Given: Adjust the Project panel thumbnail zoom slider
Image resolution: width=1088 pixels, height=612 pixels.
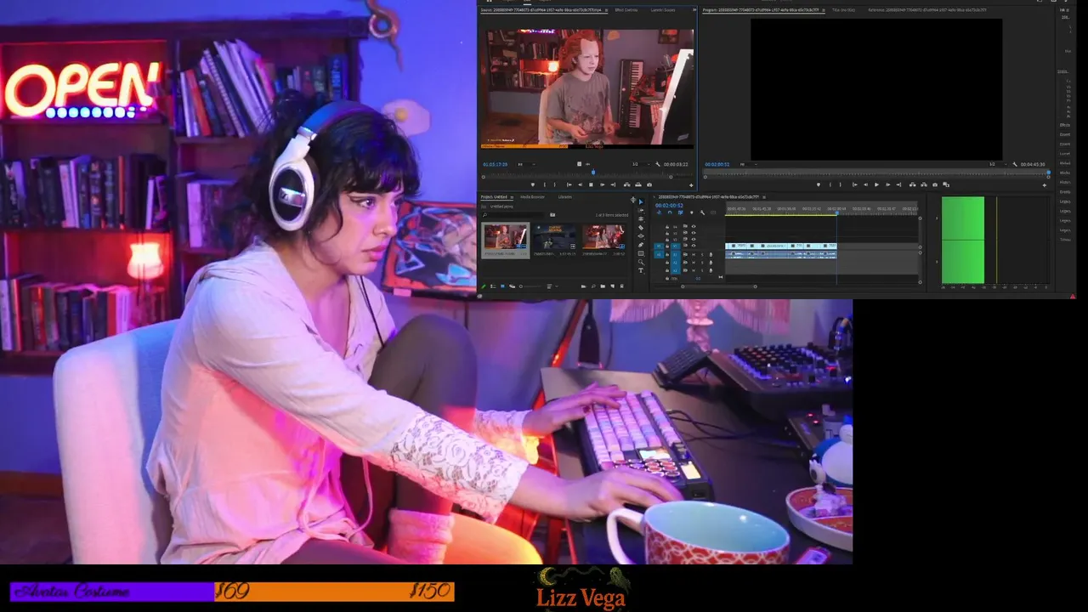Looking at the screenshot, I should [531, 286].
